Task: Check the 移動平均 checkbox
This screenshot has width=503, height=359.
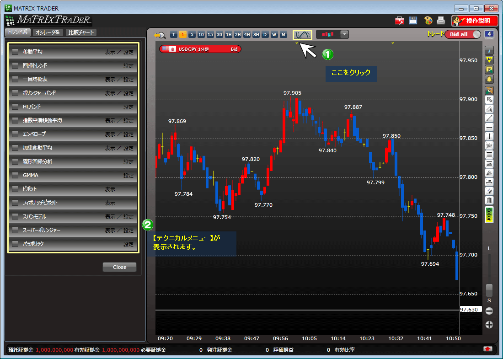Action: click(15, 52)
